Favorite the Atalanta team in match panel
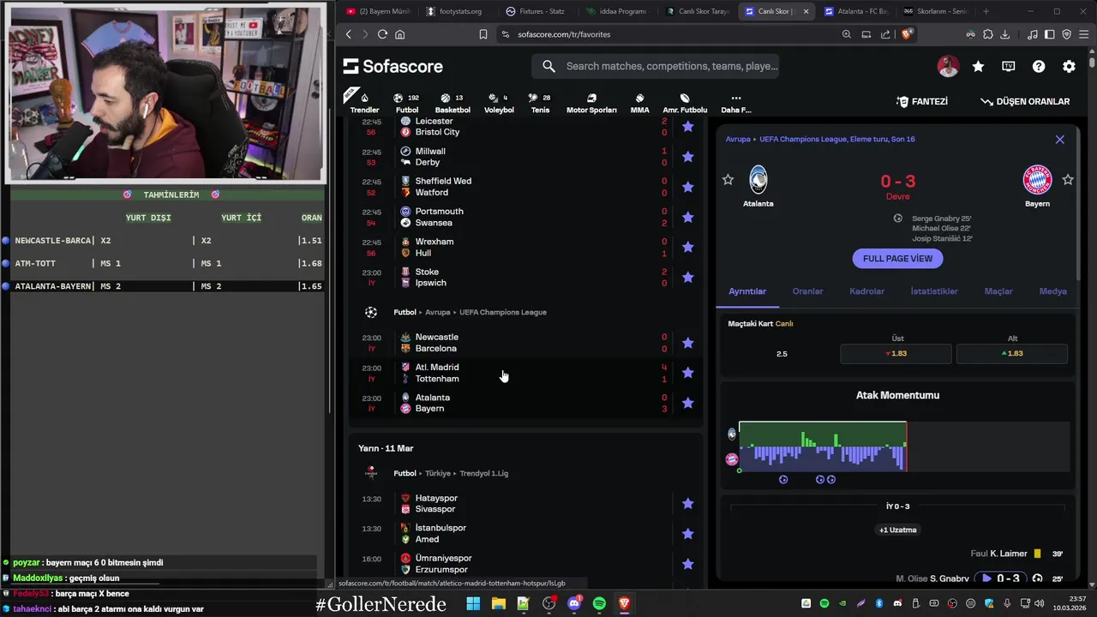 pyautogui.click(x=728, y=180)
